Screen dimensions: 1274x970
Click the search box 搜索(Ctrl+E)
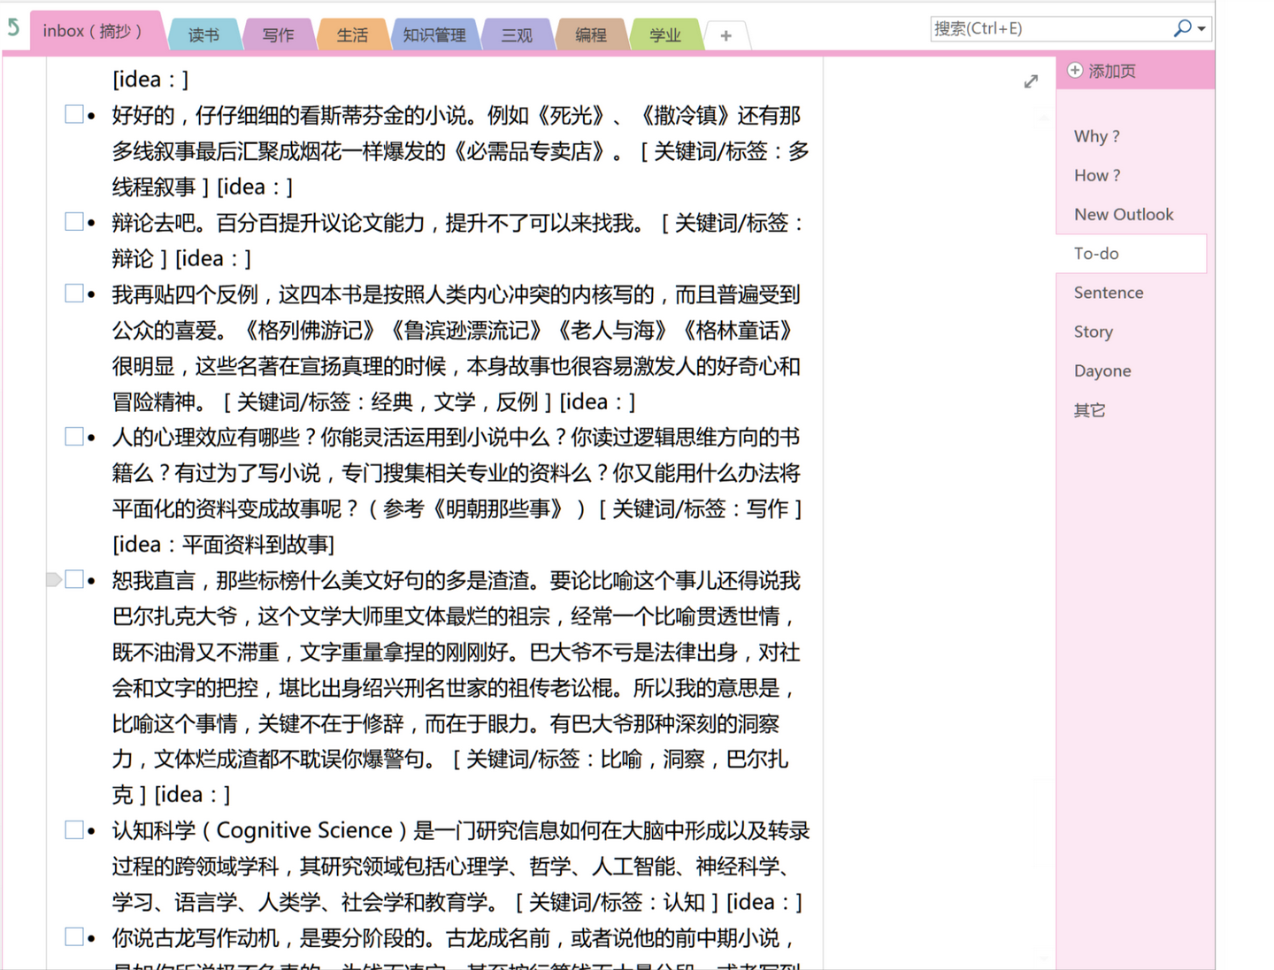point(1049,28)
